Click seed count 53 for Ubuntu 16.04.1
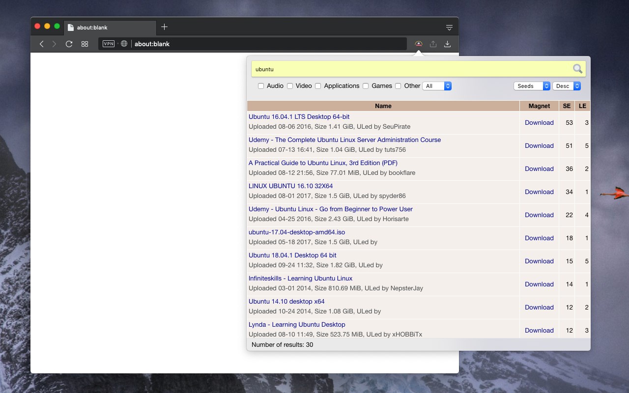 click(x=569, y=123)
